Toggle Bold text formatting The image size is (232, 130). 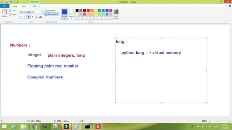pos(29,17)
